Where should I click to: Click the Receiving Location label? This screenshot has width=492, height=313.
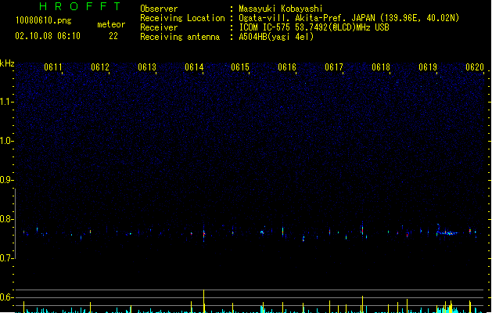click(182, 18)
